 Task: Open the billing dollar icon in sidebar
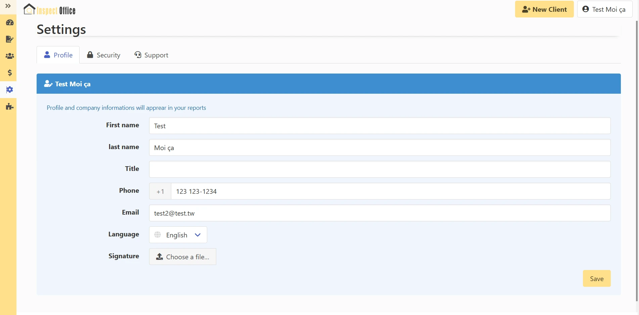tap(9, 73)
